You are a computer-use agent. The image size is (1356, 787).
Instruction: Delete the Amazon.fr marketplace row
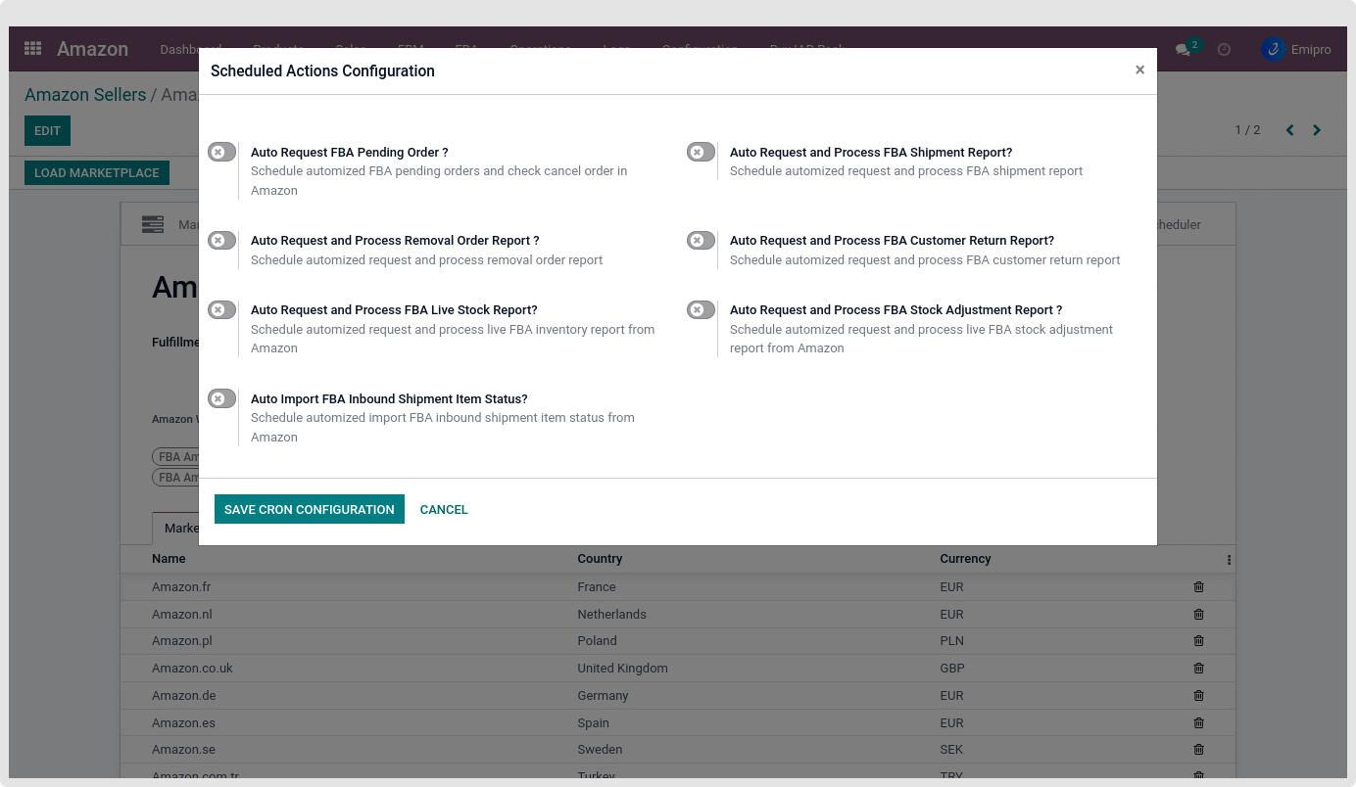click(x=1198, y=587)
